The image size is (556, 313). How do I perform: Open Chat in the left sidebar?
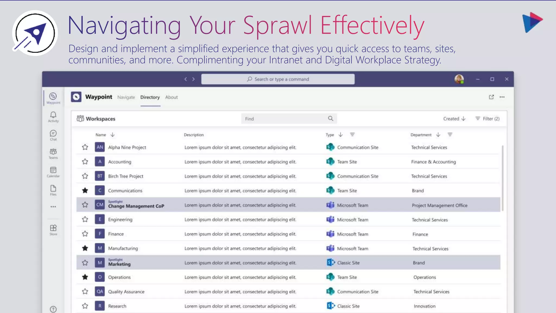tap(53, 135)
